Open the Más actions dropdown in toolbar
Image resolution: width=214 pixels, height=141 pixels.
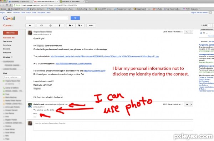pyautogui.click(x=91, y=26)
